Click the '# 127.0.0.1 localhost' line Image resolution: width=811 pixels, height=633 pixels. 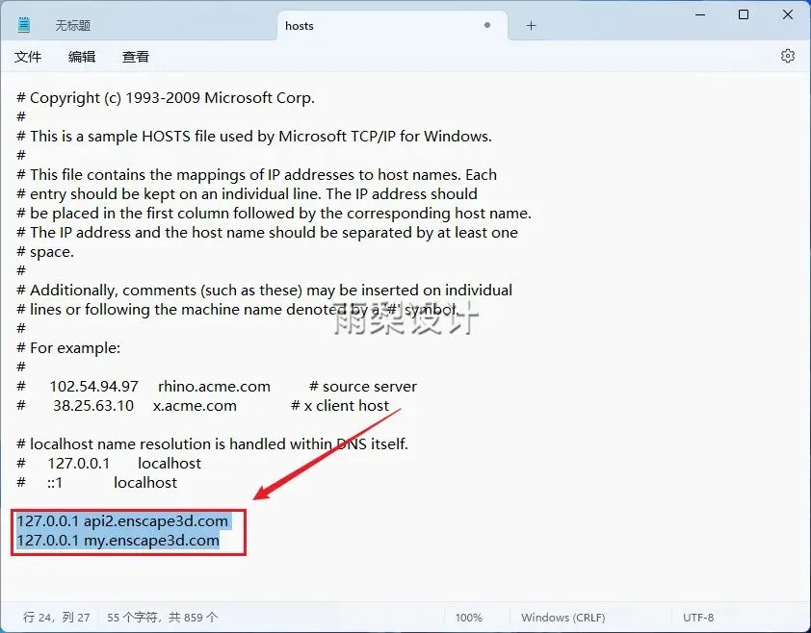[109, 464]
